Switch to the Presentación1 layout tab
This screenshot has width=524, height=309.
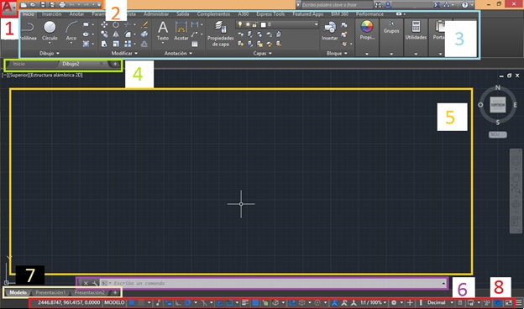pos(50,293)
